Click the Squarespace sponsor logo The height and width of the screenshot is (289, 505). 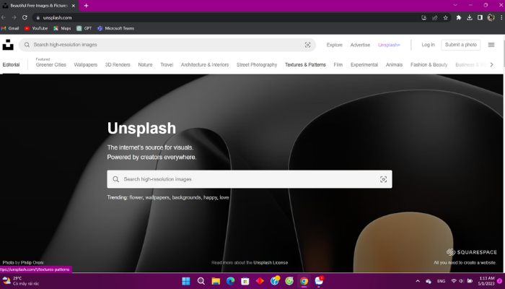[472, 252]
